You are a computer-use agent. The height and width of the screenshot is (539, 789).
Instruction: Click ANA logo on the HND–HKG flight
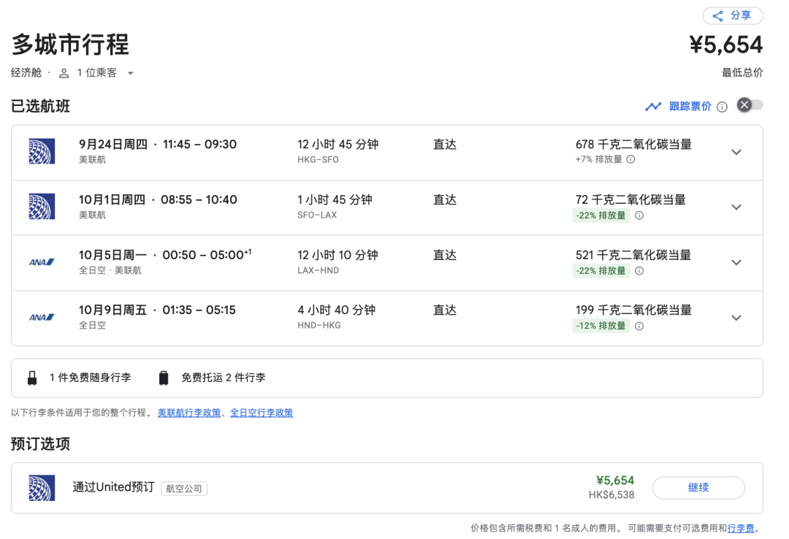[x=42, y=318]
